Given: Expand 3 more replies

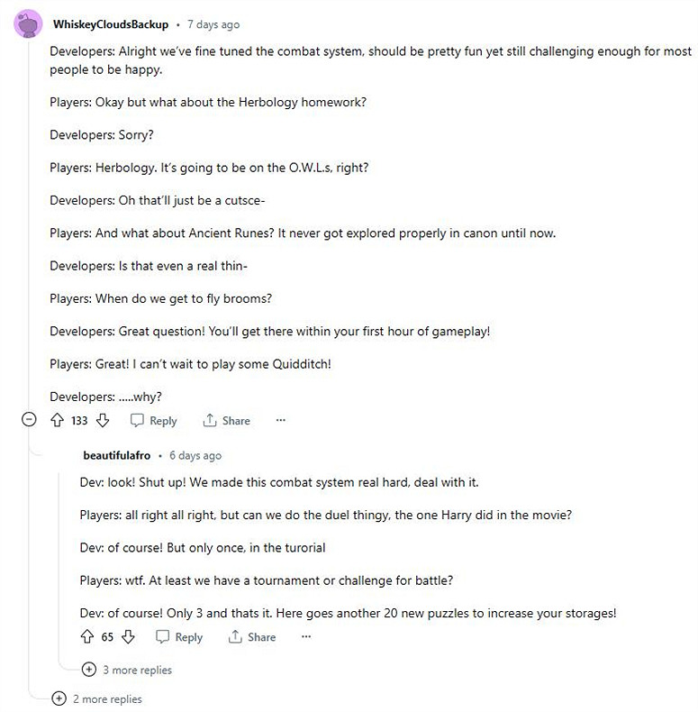Looking at the screenshot, I should pyautogui.click(x=88, y=670).
